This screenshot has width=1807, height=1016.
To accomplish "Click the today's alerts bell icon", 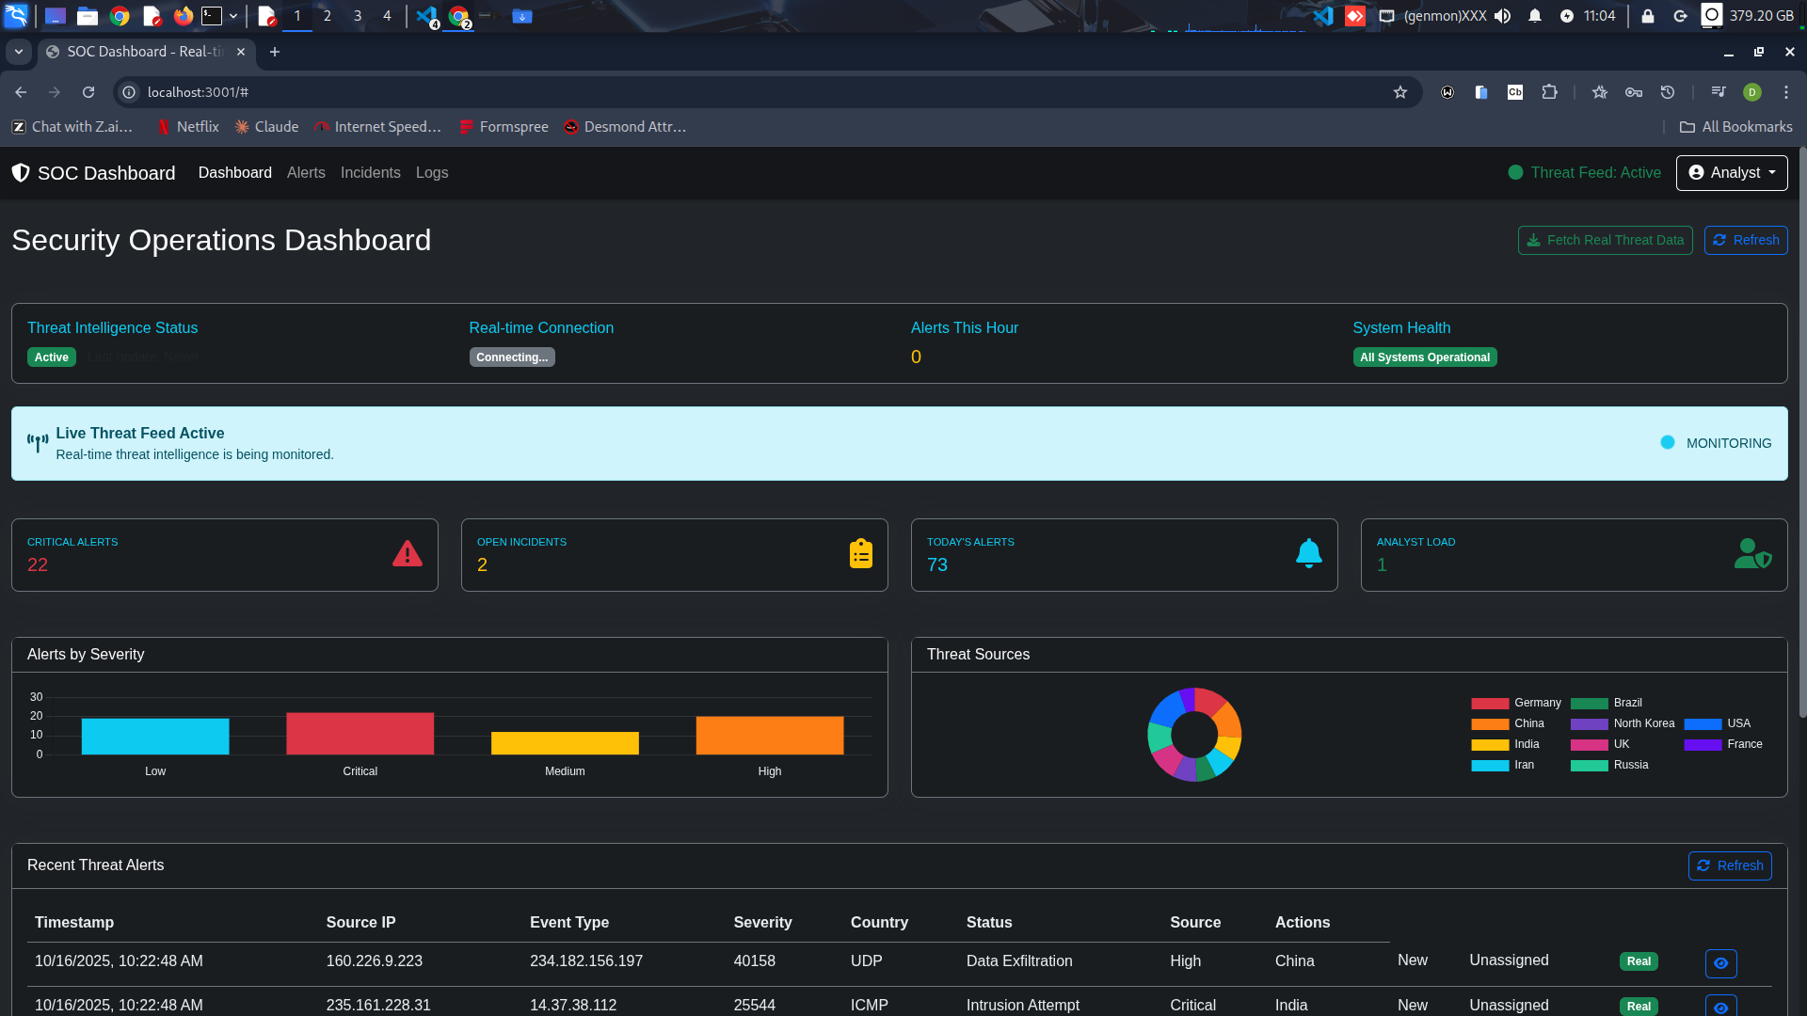I will (x=1309, y=553).
